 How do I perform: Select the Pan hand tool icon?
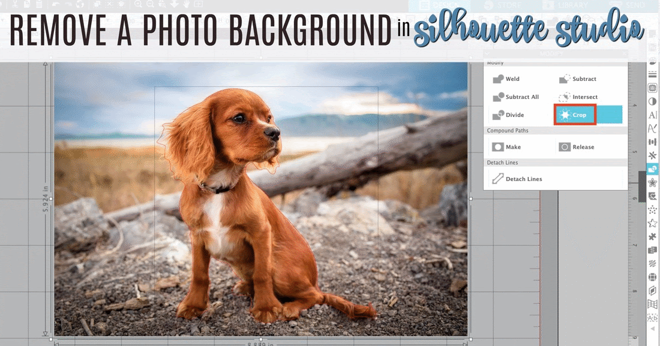coord(185,4)
